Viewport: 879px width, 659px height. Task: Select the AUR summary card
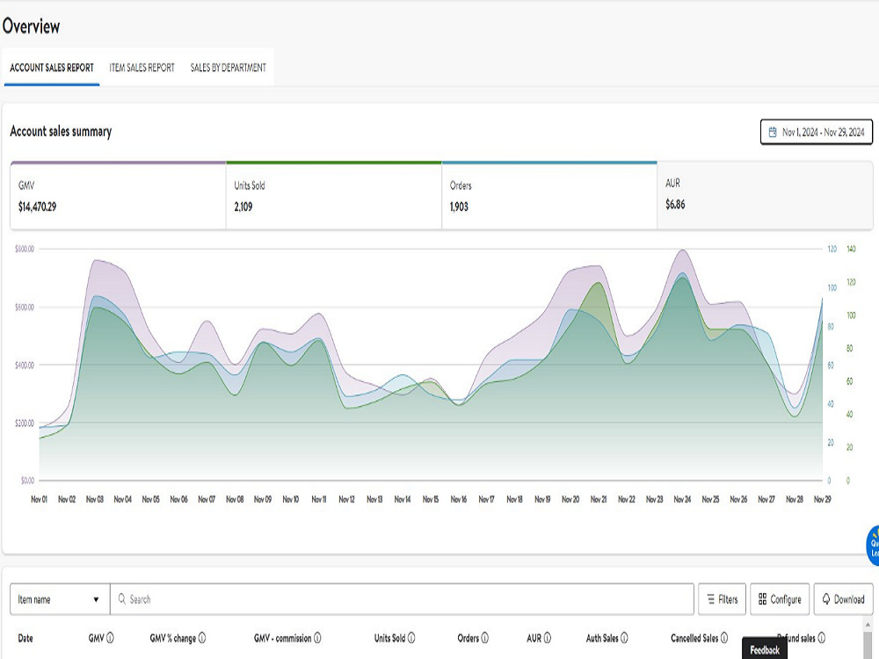click(x=765, y=196)
